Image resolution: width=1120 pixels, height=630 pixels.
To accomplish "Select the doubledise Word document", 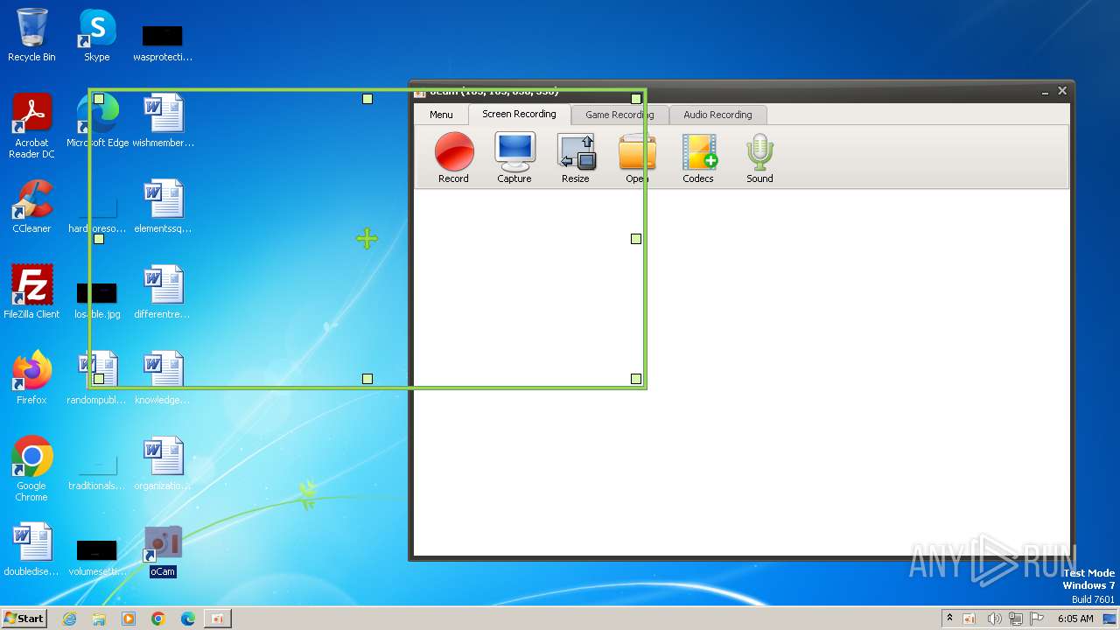I will (x=31, y=549).
